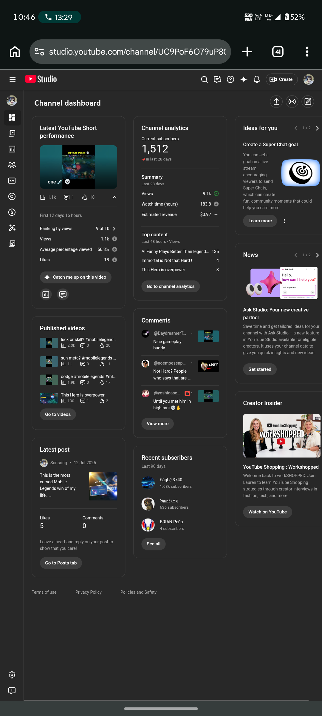Open the Help question mark icon

tap(230, 79)
